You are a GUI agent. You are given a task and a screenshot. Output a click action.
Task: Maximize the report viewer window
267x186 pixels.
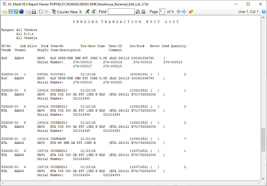tap(248, 4)
